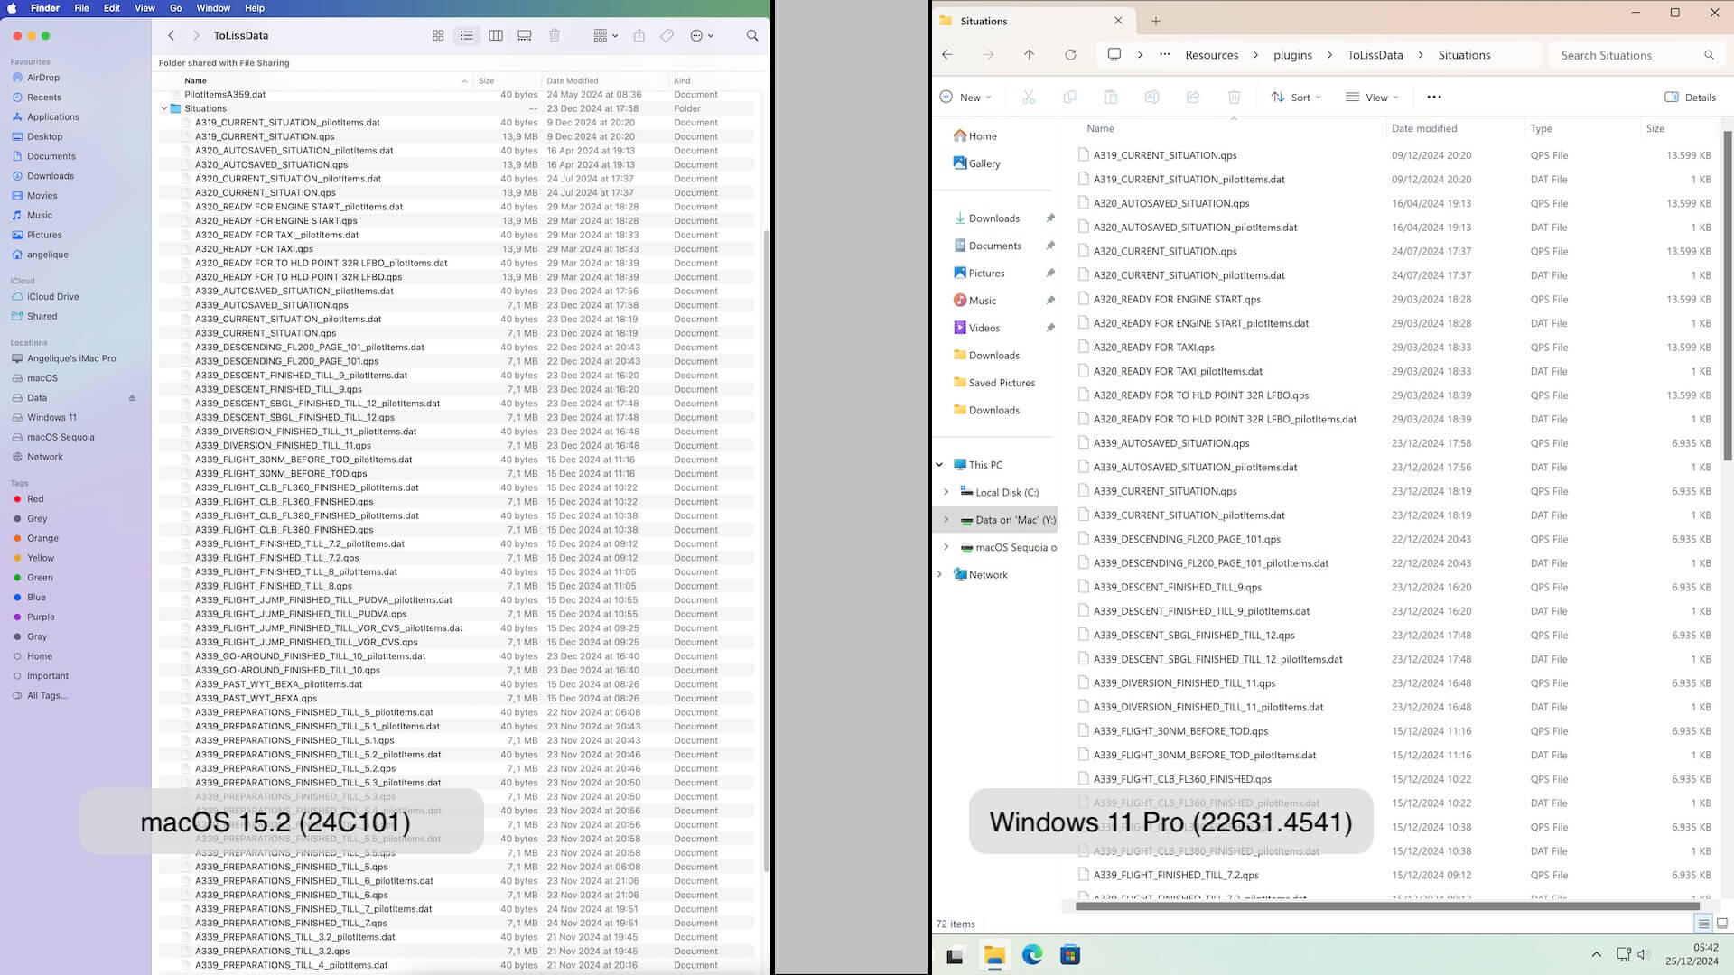Screen dimensions: 1734x975
Task: Switch Explorer to large thumbnails view
Action: click(x=1722, y=924)
